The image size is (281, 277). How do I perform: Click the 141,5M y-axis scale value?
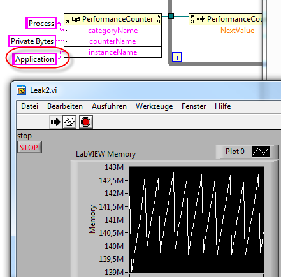112,207
